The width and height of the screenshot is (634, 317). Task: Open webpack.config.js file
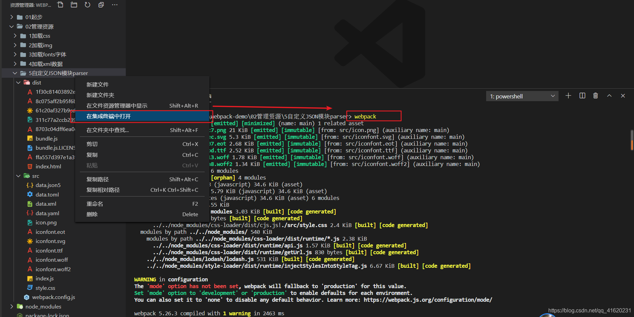[x=53, y=297]
